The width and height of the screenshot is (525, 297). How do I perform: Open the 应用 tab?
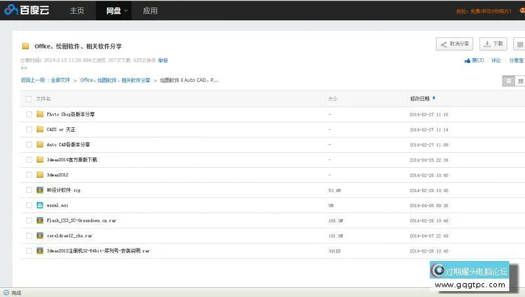[x=150, y=10]
